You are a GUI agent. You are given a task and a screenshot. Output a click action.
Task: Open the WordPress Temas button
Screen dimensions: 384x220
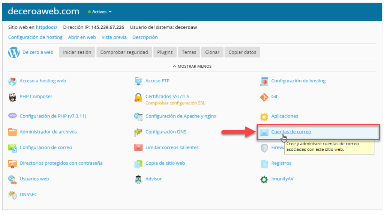[189, 52]
